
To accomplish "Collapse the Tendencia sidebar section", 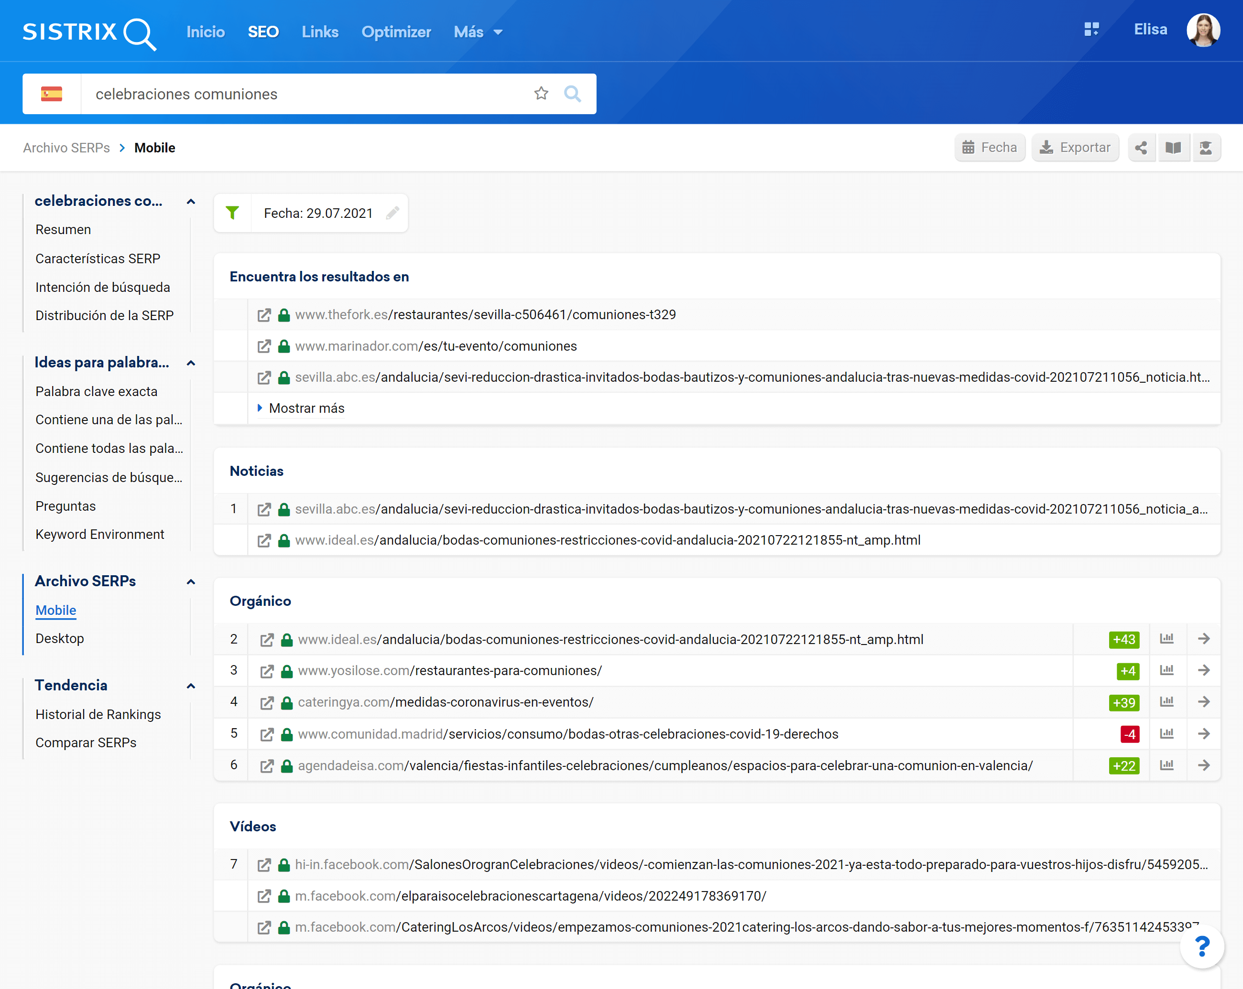I will click(x=191, y=686).
